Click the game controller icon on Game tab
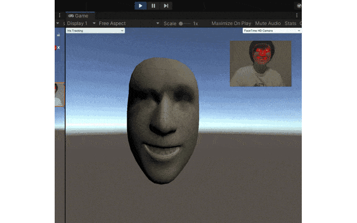357x223 pixels. click(x=71, y=16)
